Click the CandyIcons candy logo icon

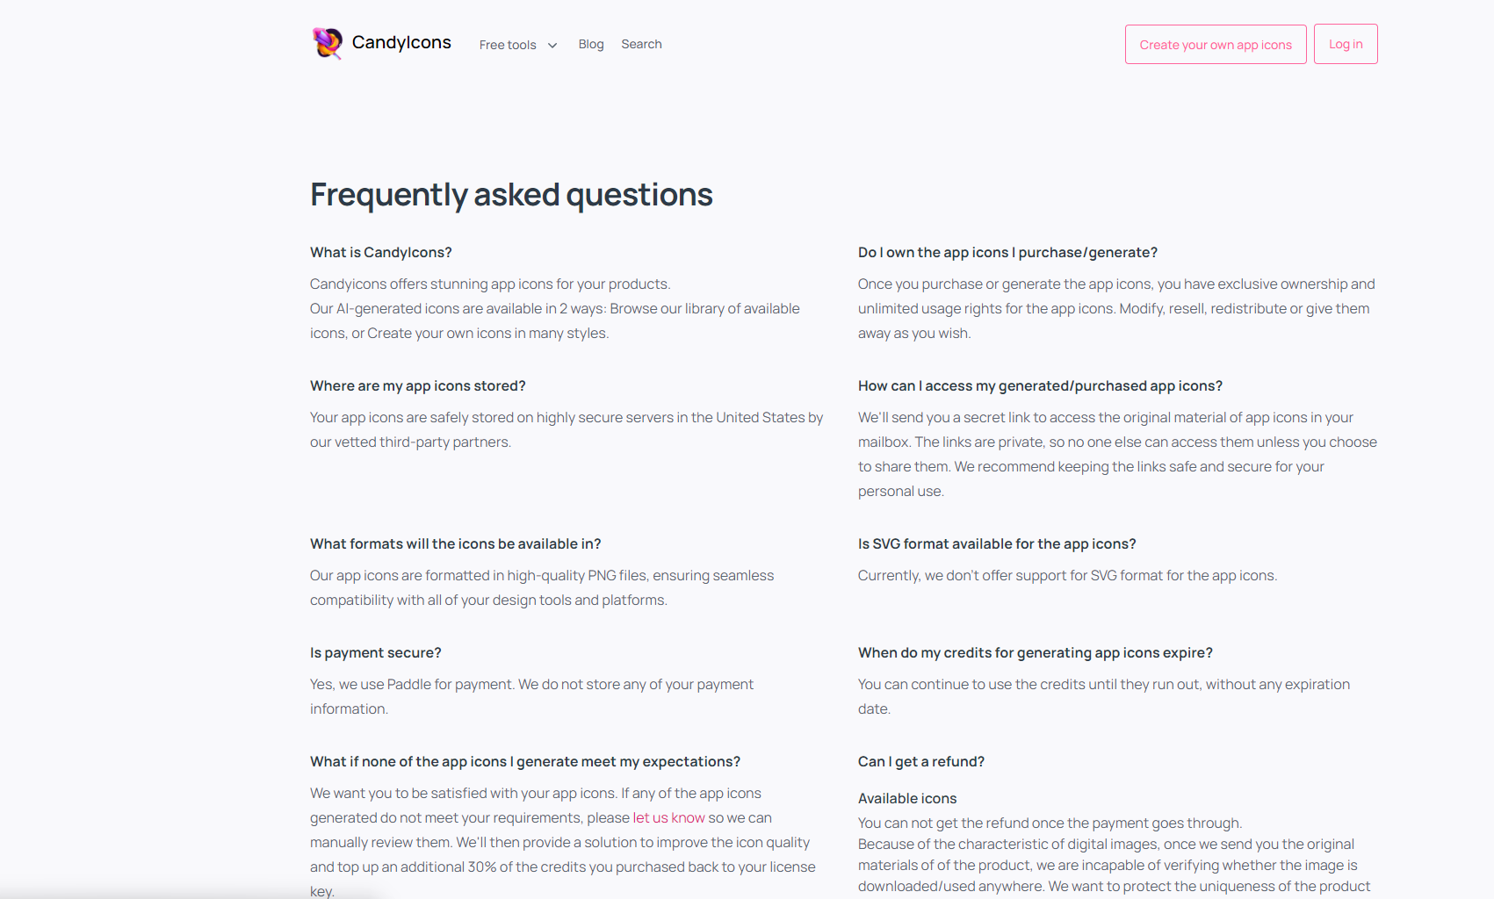point(327,43)
